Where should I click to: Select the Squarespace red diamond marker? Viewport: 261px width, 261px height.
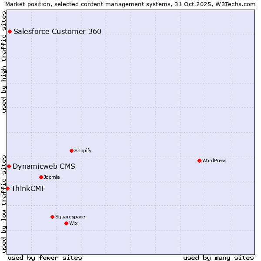52,217
